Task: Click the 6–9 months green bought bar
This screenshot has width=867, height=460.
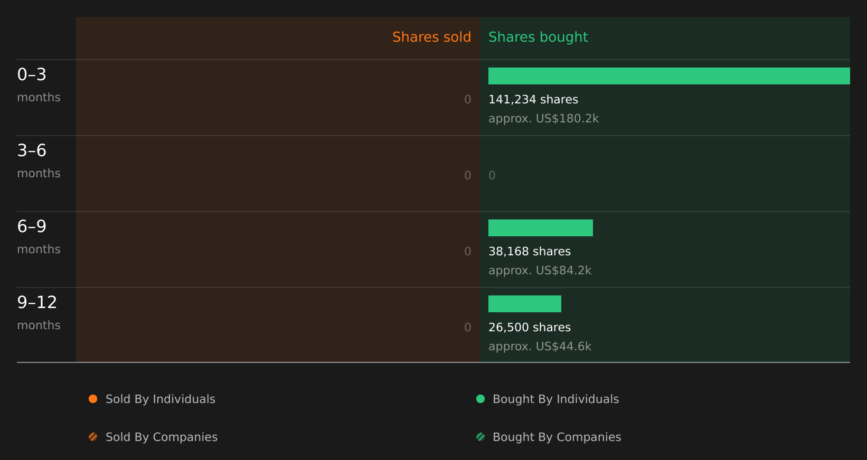Action: point(541,228)
